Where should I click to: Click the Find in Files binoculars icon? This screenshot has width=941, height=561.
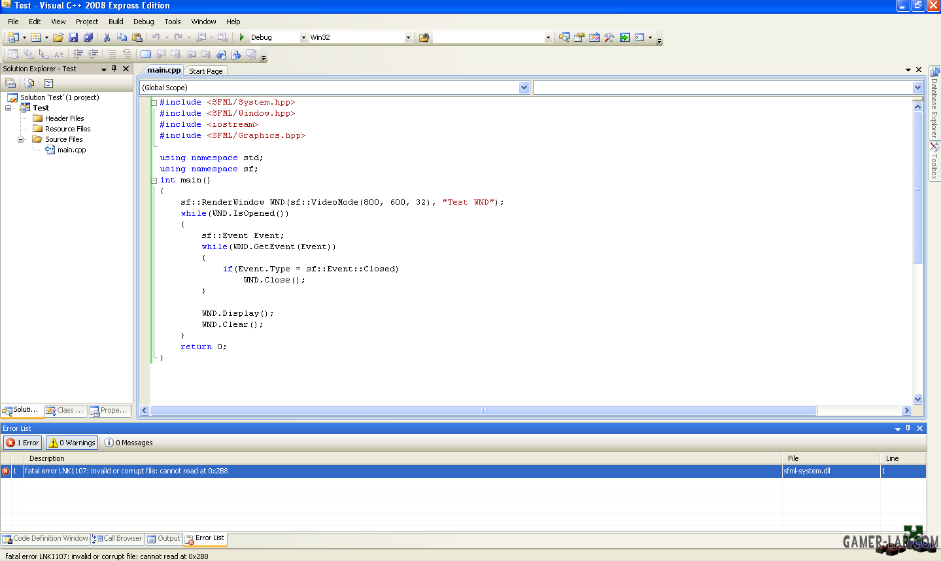424,37
